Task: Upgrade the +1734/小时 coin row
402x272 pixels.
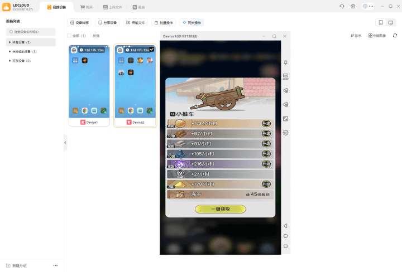Action: click(266, 124)
